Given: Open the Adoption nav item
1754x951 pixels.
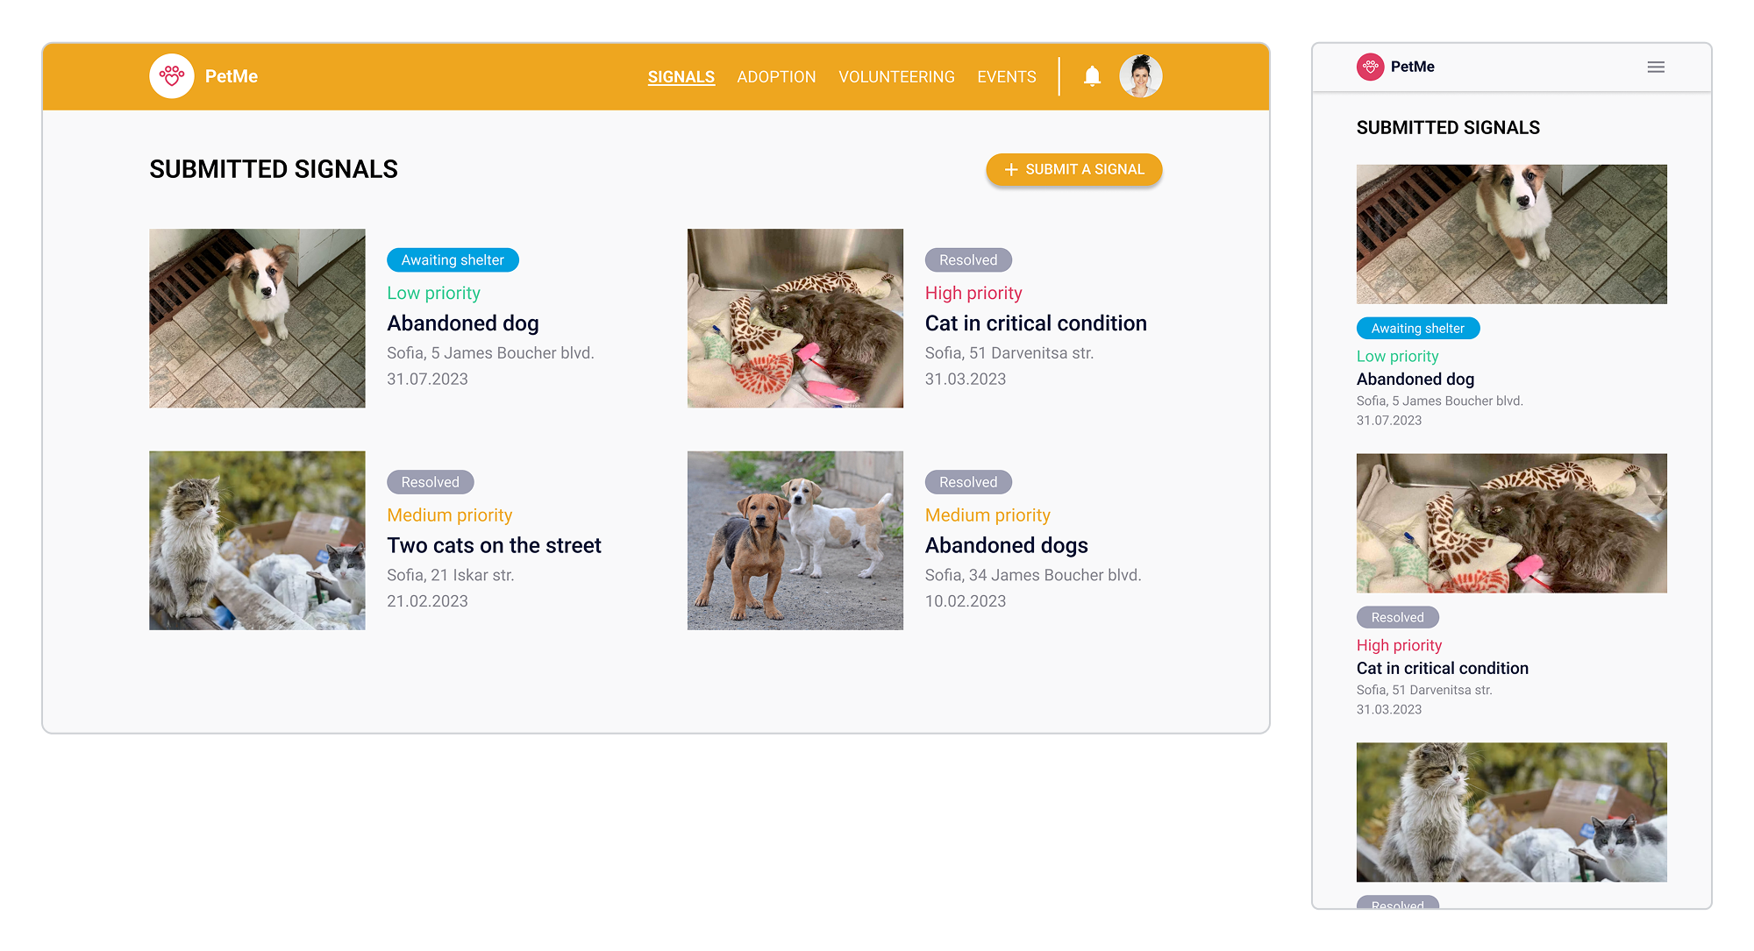Looking at the screenshot, I should click(776, 77).
